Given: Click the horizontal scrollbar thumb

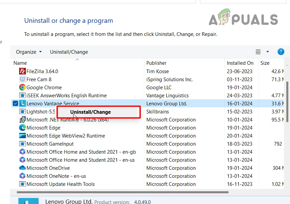Looking at the screenshot, I should [x=123, y=192].
